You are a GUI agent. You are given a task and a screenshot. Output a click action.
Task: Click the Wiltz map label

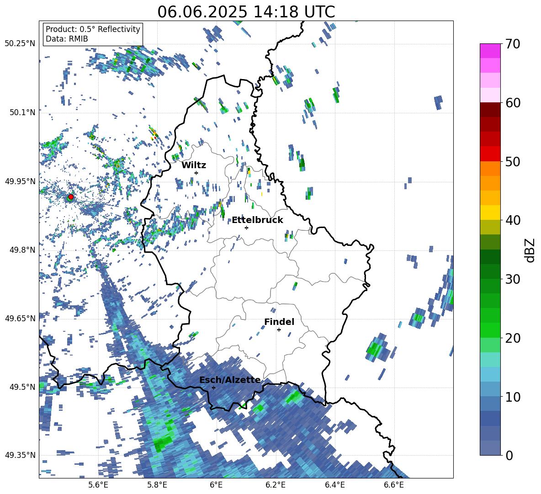tap(194, 165)
